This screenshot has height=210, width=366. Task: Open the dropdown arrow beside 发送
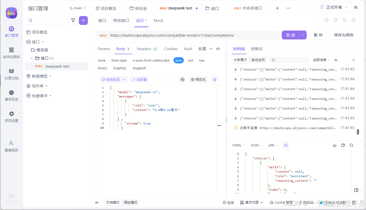[x=303, y=35]
